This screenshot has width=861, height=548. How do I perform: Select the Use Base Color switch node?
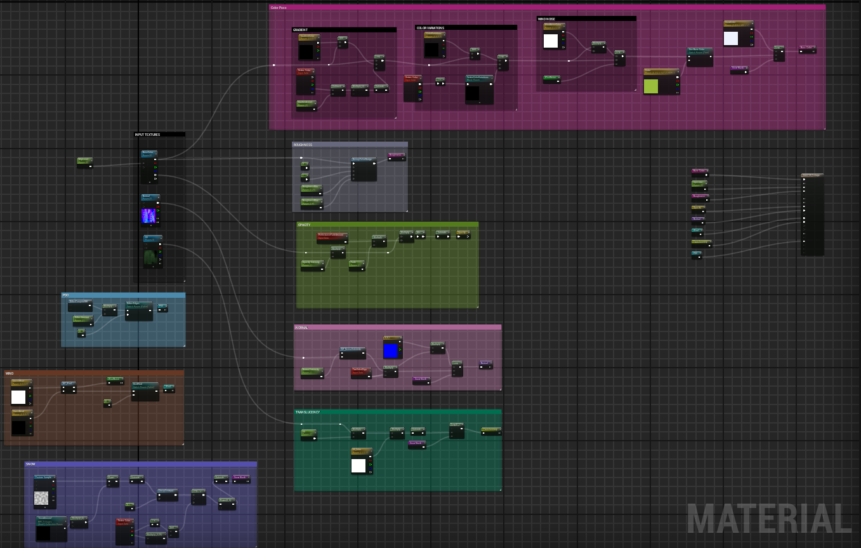[x=700, y=57]
